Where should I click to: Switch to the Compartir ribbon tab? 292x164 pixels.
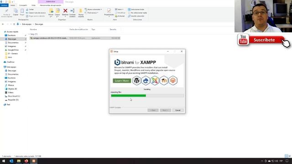coord(23,5)
